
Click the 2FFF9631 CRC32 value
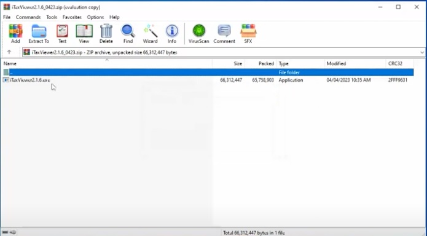(398, 80)
